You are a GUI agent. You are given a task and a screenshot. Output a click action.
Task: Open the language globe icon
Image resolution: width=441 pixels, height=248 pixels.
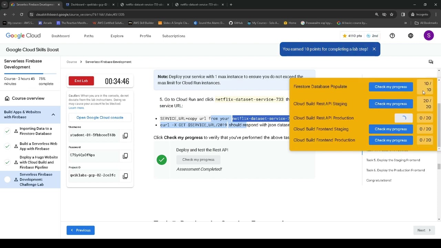[411, 36]
